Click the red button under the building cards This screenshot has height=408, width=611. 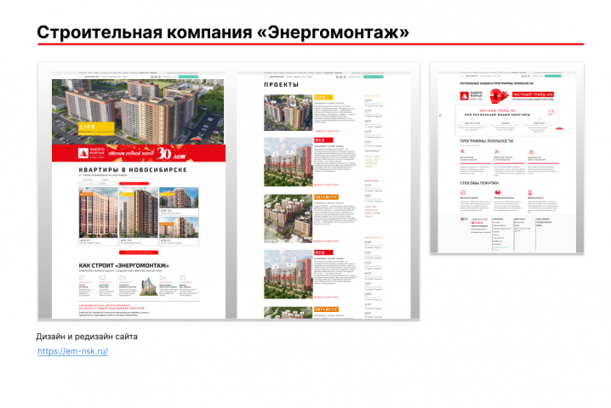[x=139, y=252]
